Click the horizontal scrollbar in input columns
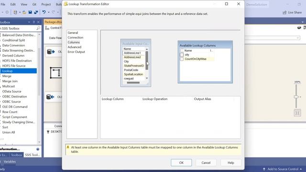Image resolution: width=306 pixels, height=172 pixels. (x=133, y=83)
